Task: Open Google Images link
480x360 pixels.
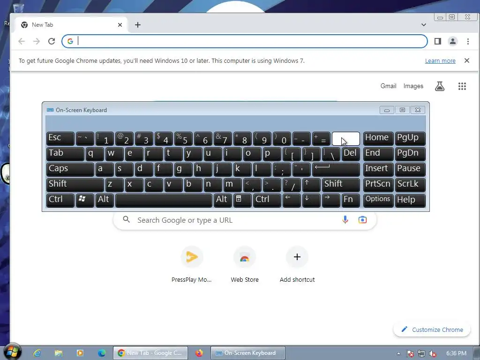Action: pos(413,86)
